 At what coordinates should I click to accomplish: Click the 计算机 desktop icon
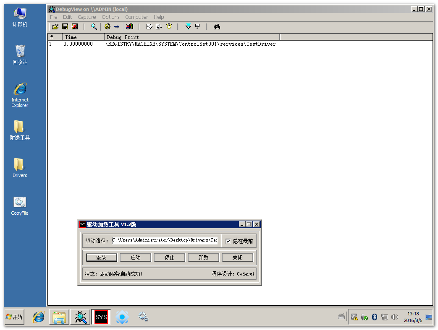pos(20,17)
